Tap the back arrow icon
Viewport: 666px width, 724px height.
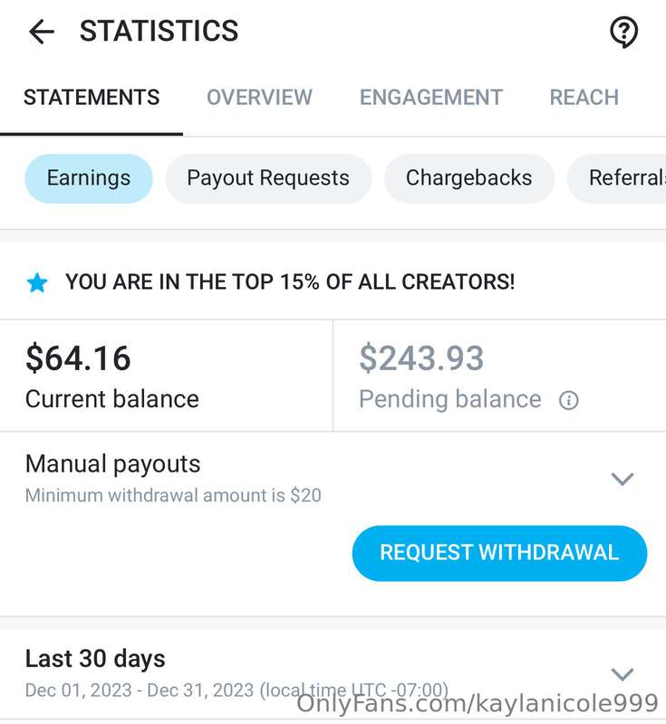click(42, 32)
